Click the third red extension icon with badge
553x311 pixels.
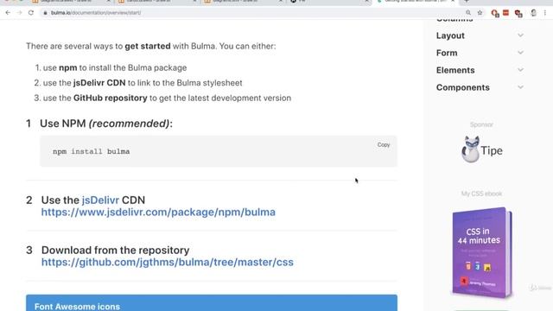click(518, 13)
